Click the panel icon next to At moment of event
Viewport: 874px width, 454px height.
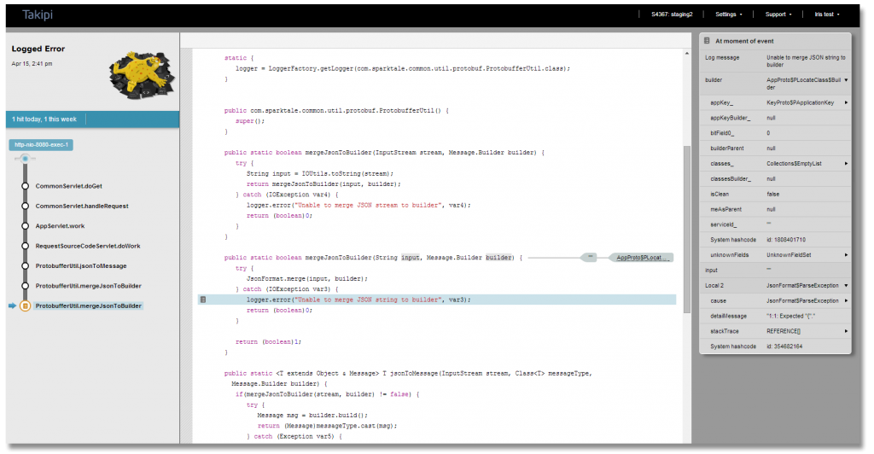coord(707,41)
